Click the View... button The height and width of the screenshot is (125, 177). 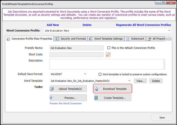(x=141, y=81)
